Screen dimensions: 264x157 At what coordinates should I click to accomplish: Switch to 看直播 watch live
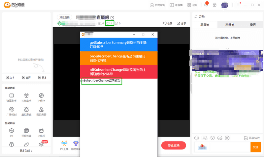point(176,5)
